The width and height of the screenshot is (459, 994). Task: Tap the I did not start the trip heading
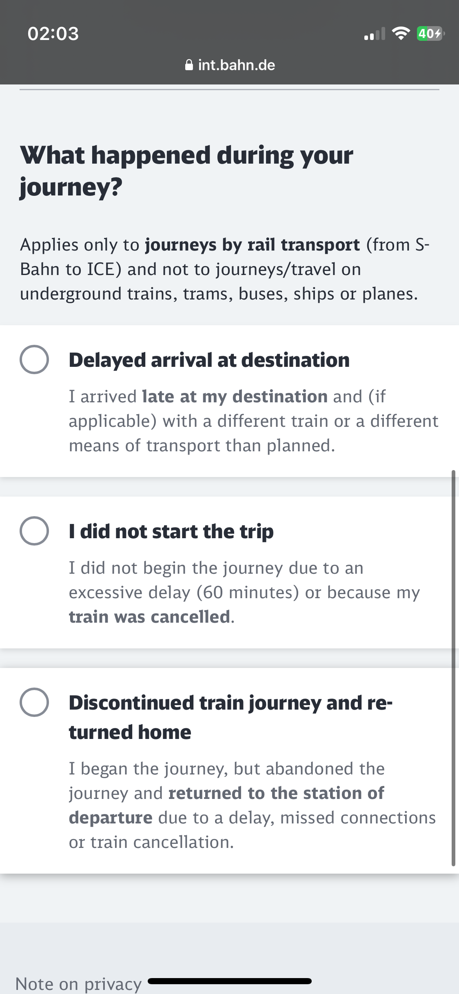(x=171, y=531)
